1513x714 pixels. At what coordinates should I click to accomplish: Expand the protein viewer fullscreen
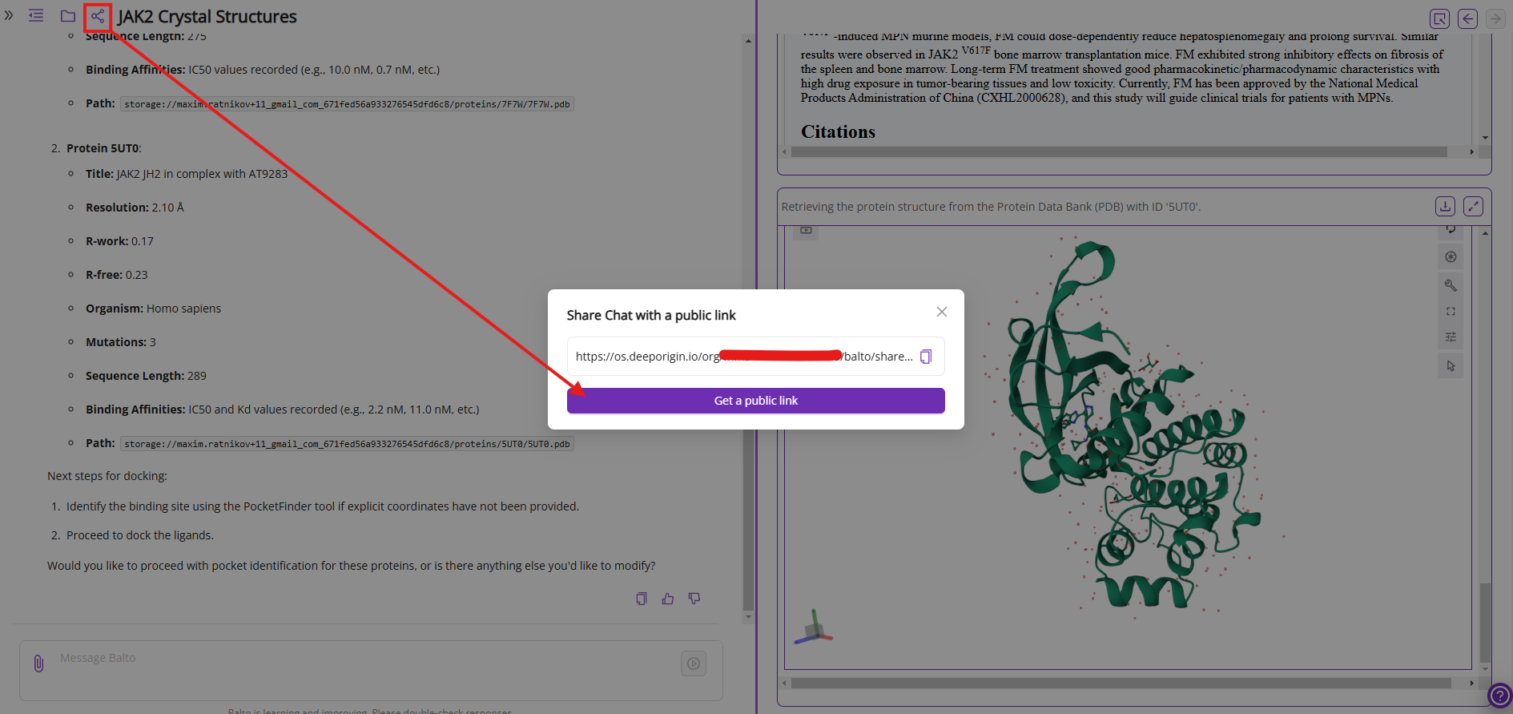coord(1473,206)
